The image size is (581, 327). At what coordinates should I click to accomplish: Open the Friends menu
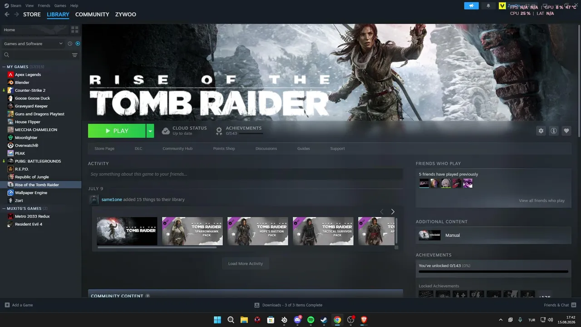click(44, 5)
